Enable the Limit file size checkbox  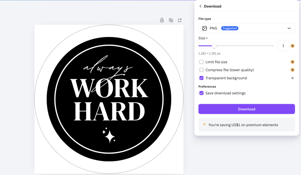click(x=201, y=62)
